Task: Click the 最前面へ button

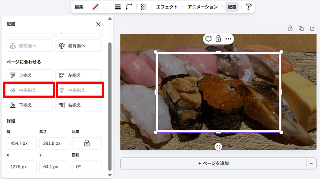Action: [30, 46]
